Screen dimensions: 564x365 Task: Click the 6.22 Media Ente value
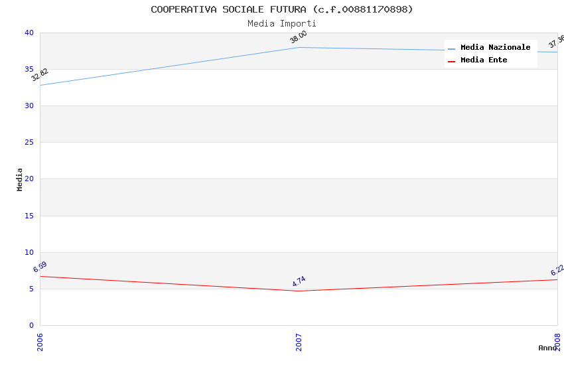coord(557,270)
